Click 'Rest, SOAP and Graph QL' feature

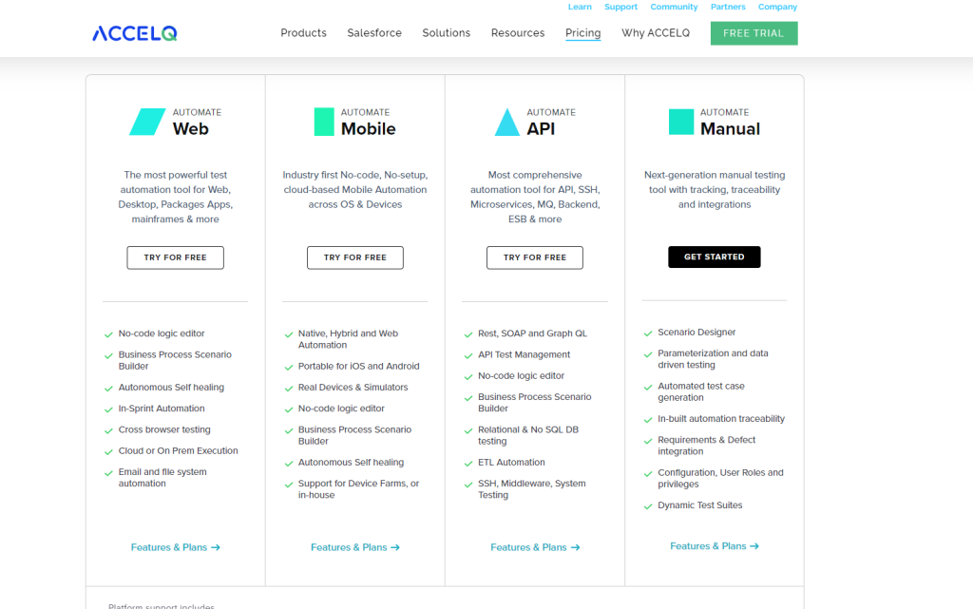532,333
